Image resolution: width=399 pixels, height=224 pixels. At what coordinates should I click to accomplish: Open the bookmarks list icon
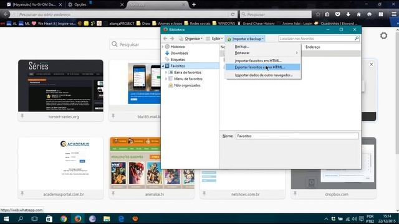[x=327, y=14]
